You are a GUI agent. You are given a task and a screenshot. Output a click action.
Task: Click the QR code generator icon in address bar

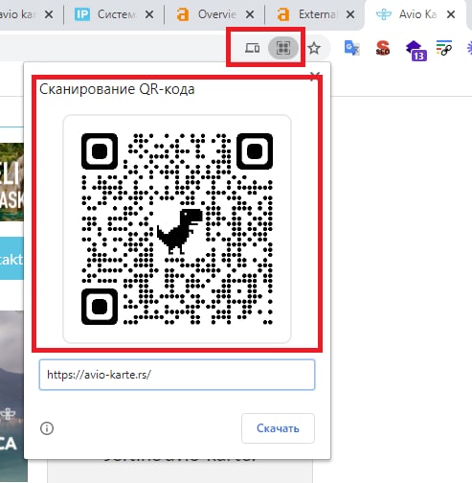coord(283,48)
